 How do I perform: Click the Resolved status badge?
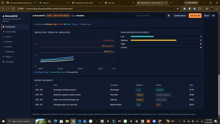160,90
